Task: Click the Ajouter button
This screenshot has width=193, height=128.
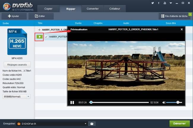Action: [13, 16]
